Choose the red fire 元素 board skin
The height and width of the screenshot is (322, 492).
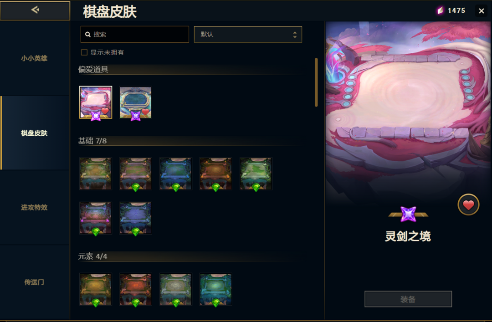click(136, 289)
